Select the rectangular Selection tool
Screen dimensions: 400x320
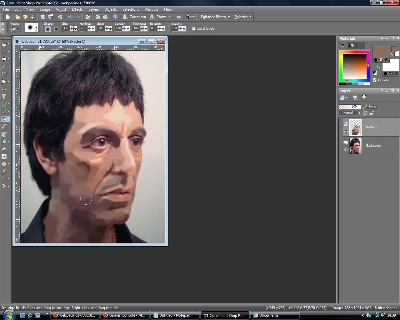coord(4,59)
